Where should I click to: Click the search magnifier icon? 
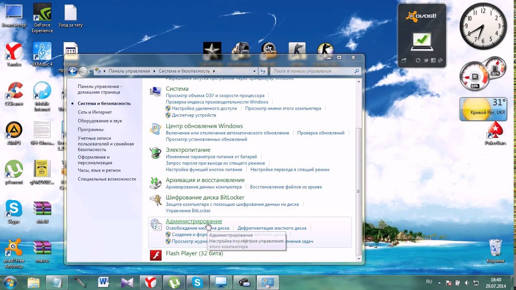356,71
